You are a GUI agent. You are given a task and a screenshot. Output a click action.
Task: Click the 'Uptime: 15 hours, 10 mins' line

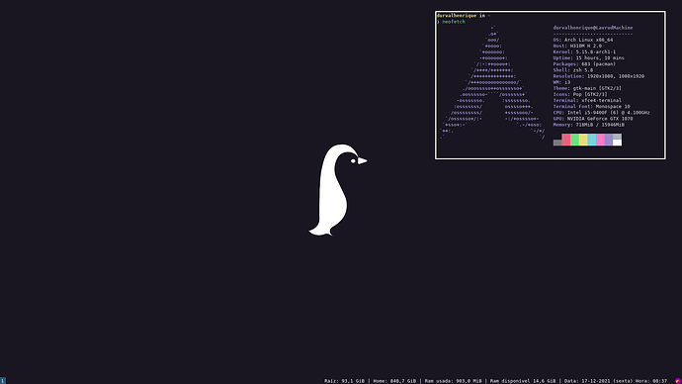588,58
